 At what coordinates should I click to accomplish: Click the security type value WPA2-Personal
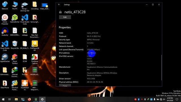coord(93,40)
